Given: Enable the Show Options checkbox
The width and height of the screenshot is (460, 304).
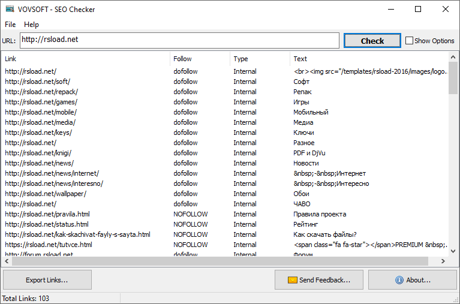Looking at the screenshot, I should pyautogui.click(x=409, y=41).
